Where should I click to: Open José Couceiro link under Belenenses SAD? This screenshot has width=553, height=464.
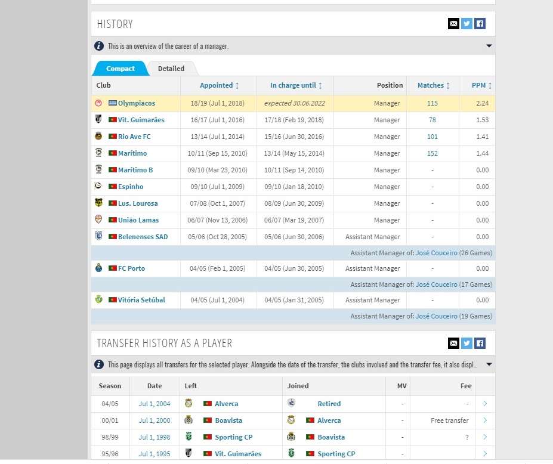[x=436, y=253]
